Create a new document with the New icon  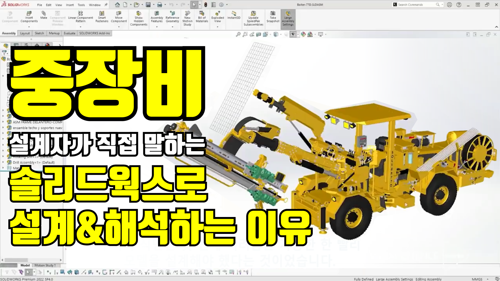[125, 5]
